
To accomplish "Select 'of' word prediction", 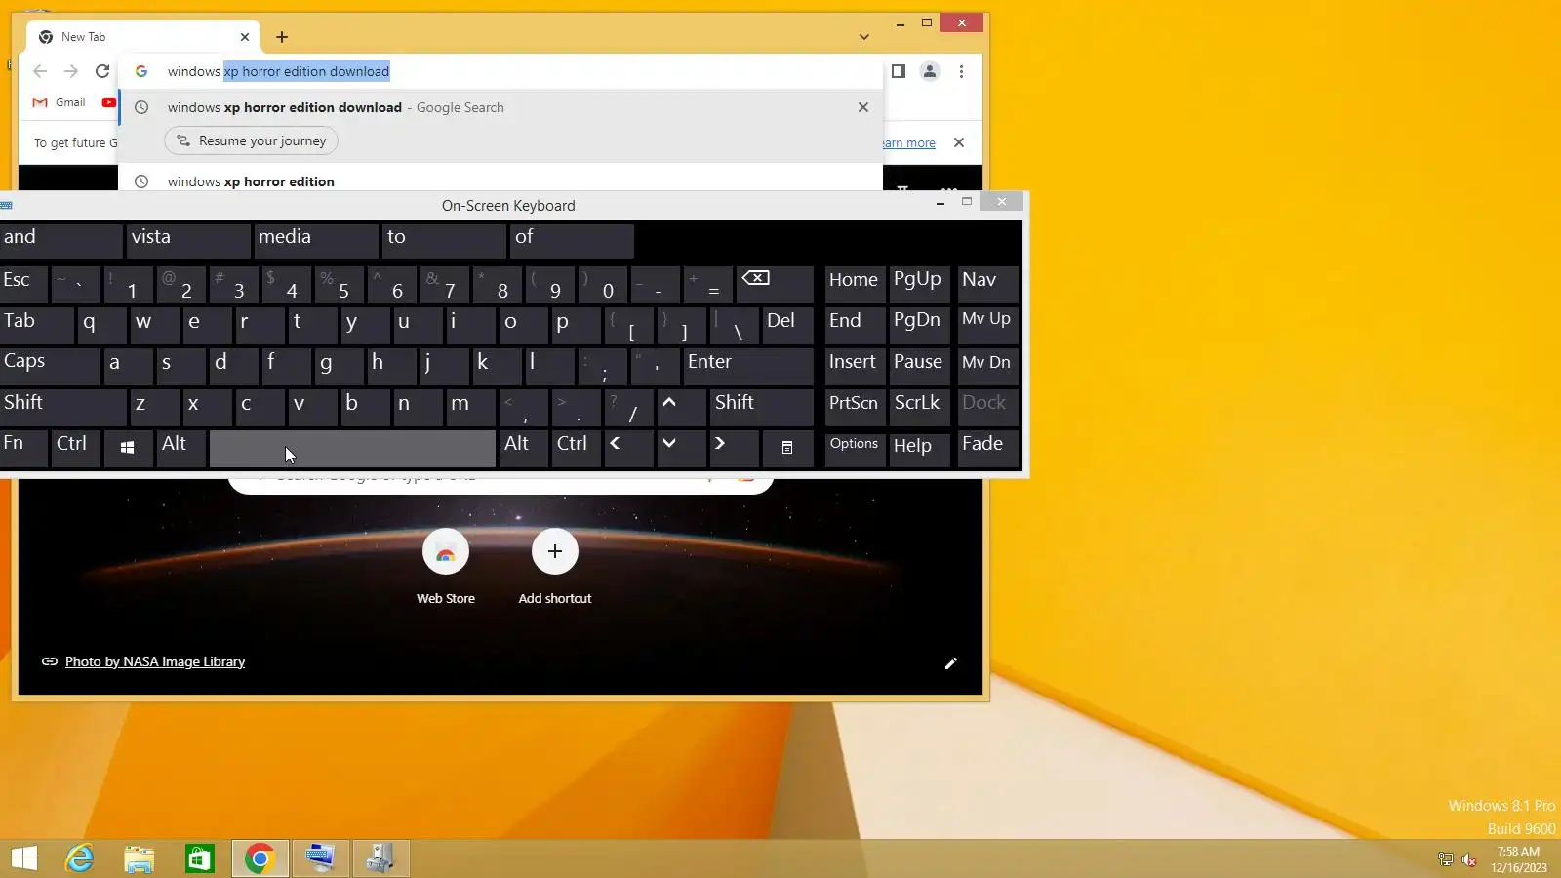I will [x=572, y=240].
